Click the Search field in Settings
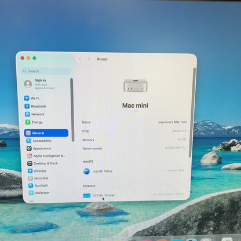 point(46,71)
